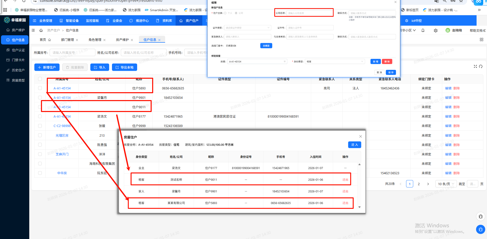Focus the 所属房号 search field
The image size is (487, 239).
point(72,53)
